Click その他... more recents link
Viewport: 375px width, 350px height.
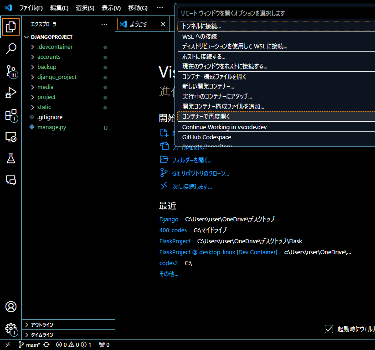point(169,274)
